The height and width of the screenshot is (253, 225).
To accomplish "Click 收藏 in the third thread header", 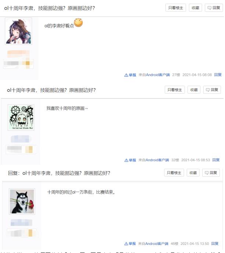I will (x=193, y=173).
